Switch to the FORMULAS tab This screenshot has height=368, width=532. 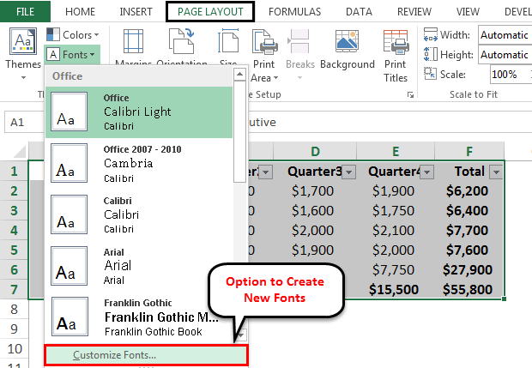pyautogui.click(x=294, y=11)
